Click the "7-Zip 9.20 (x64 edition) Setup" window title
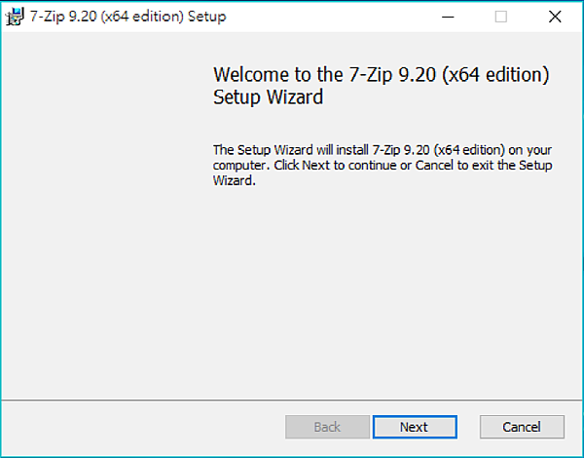 (129, 17)
